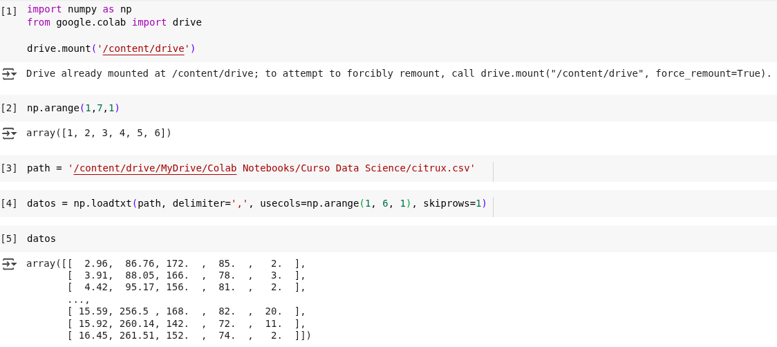This screenshot has height=347, width=777.
Task: Click the 'from google.colab import drive' line
Action: 114,22
